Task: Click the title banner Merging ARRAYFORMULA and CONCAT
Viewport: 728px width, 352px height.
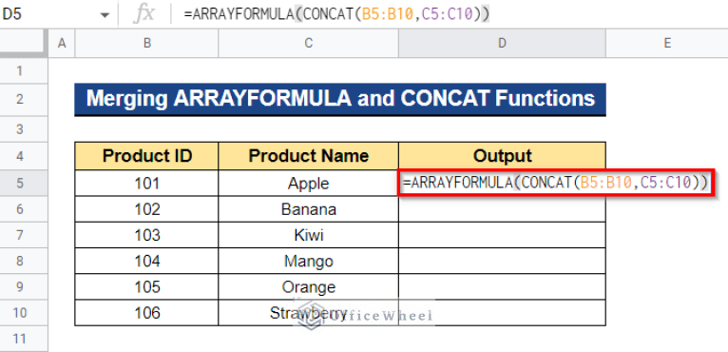Action: (x=340, y=99)
